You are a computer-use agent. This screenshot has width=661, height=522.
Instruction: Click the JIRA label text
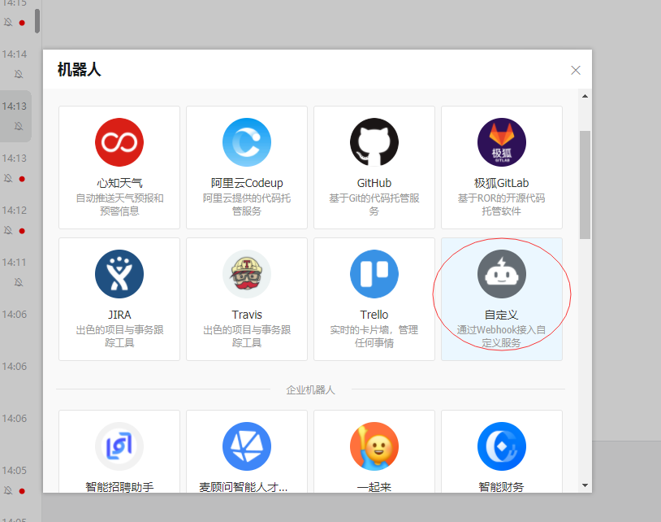tap(119, 315)
